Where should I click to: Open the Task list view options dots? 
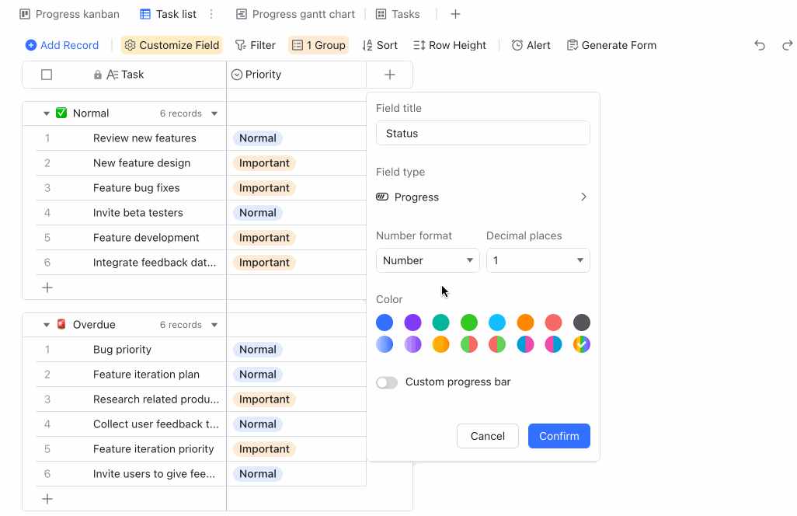(x=211, y=14)
